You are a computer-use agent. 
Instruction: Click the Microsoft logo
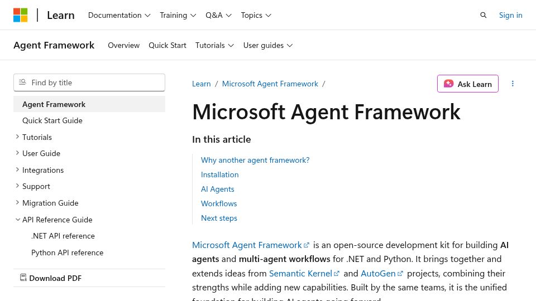coord(21,15)
